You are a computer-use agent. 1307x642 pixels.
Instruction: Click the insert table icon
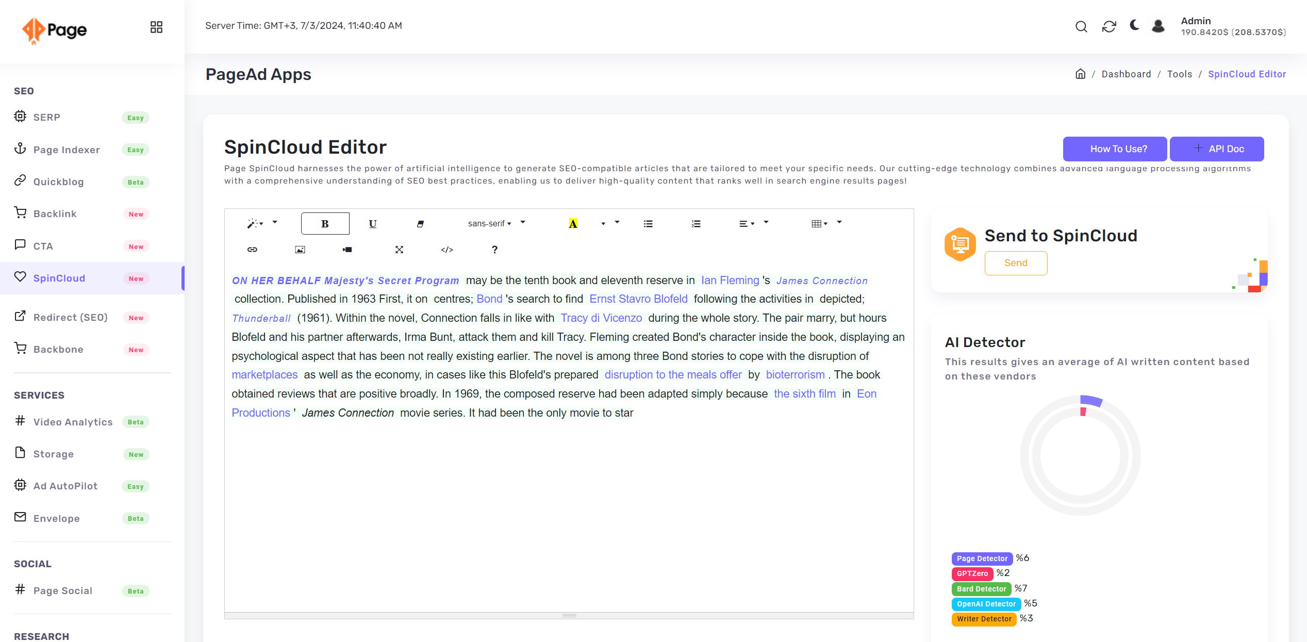[x=817, y=223]
